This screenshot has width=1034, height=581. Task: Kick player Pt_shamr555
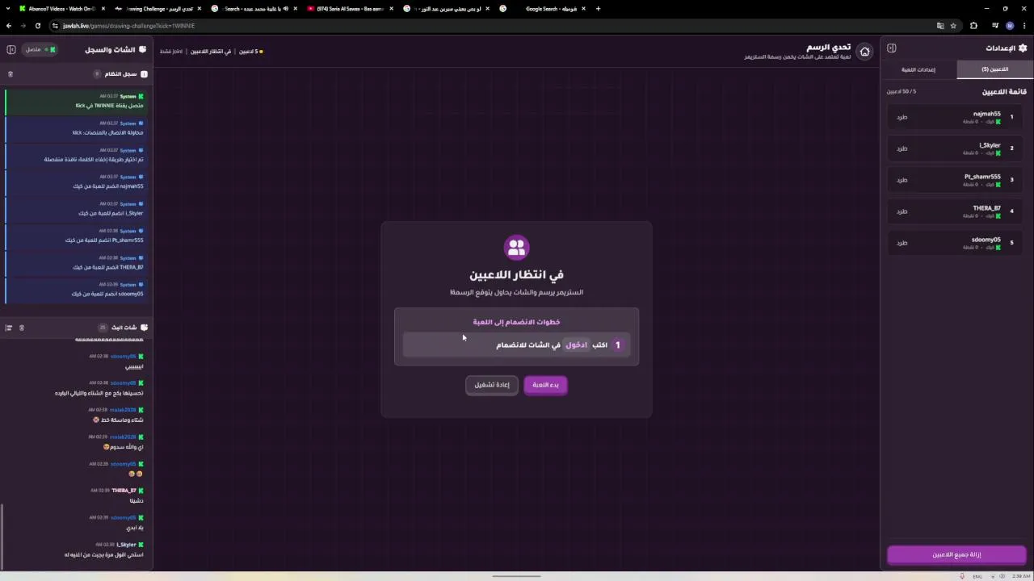click(902, 180)
